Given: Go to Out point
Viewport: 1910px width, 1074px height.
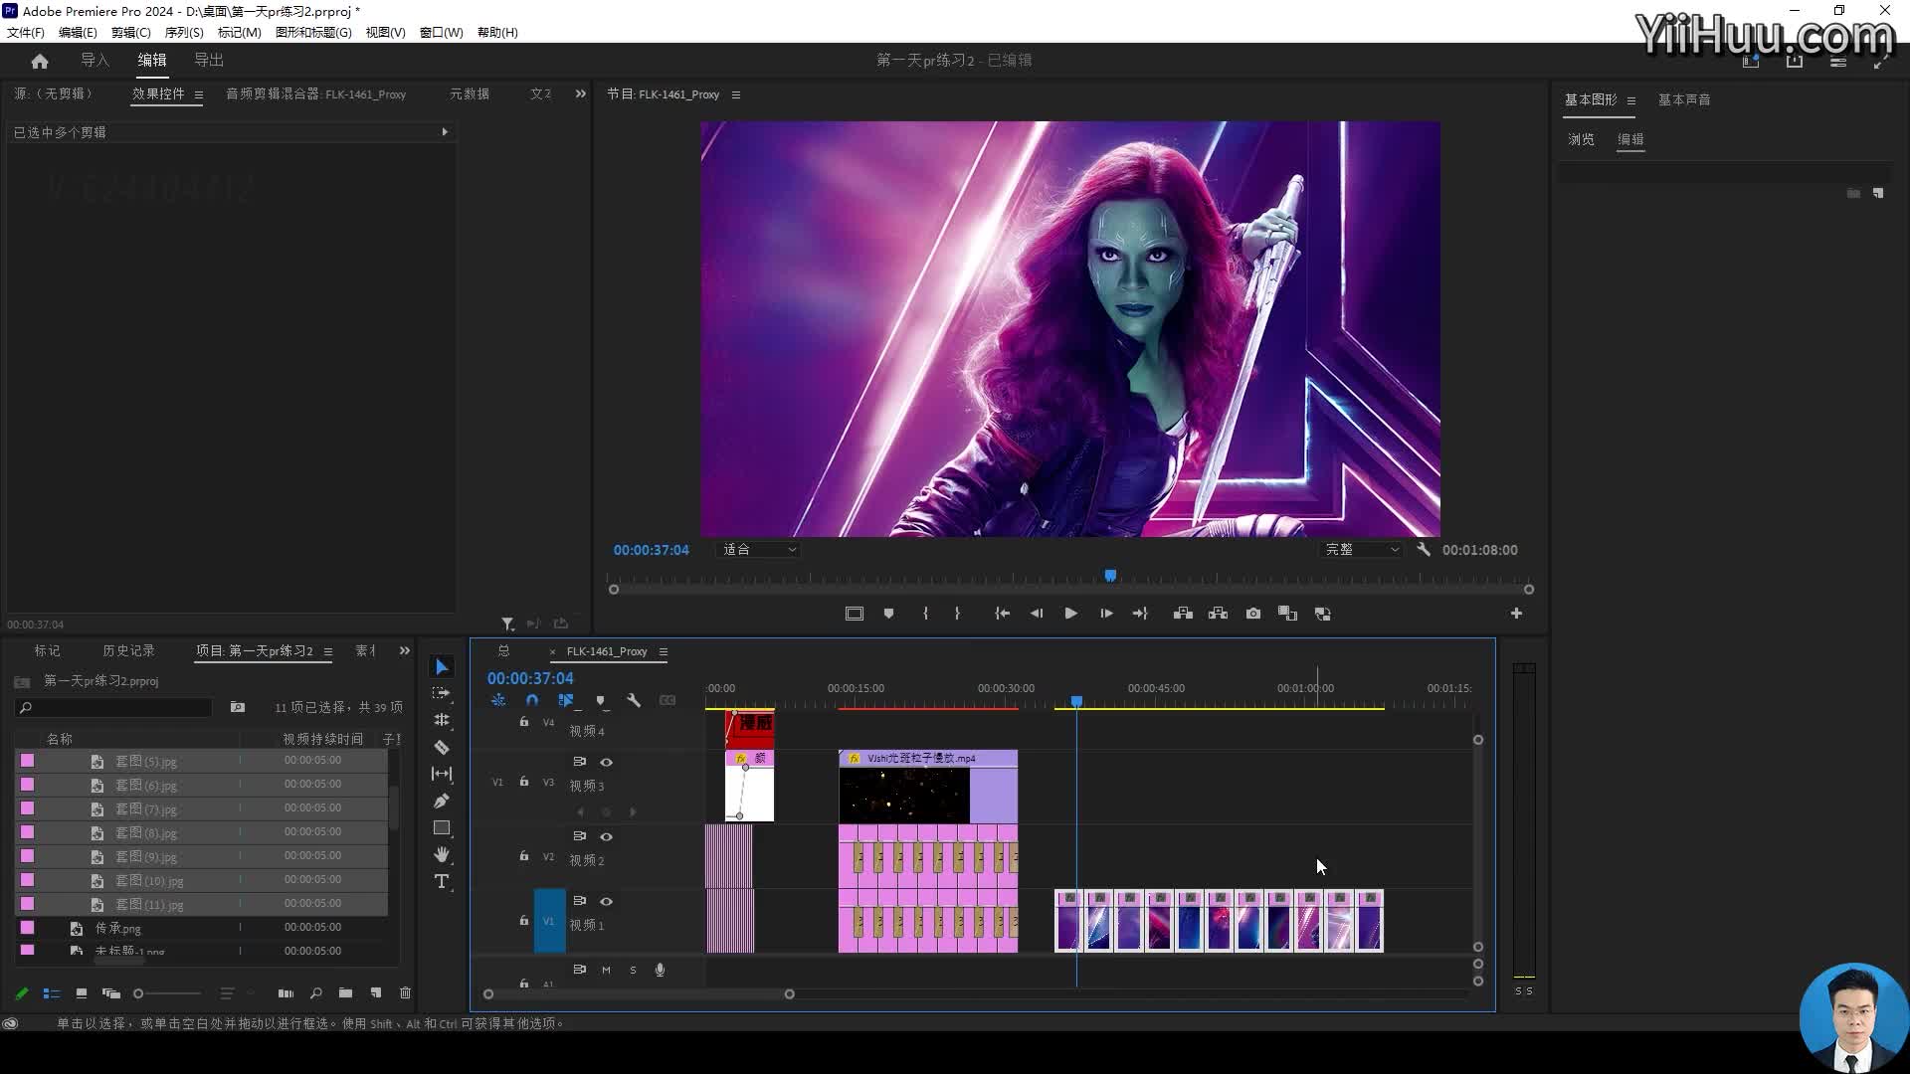Looking at the screenshot, I should click(x=1140, y=614).
